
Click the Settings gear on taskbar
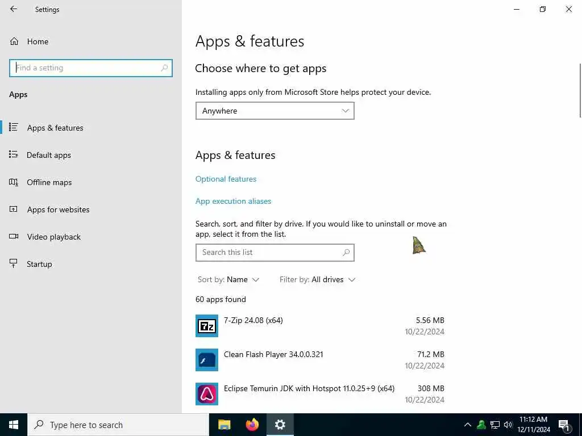pyautogui.click(x=280, y=425)
